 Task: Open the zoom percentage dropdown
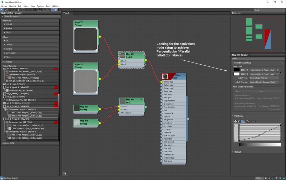coord(260,178)
